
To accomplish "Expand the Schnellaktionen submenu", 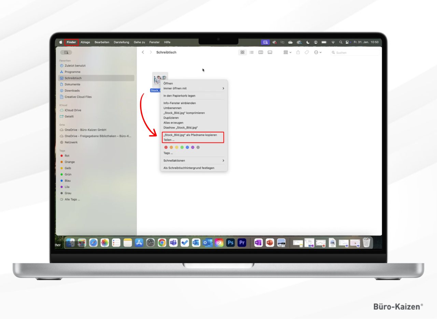I will 193,161.
